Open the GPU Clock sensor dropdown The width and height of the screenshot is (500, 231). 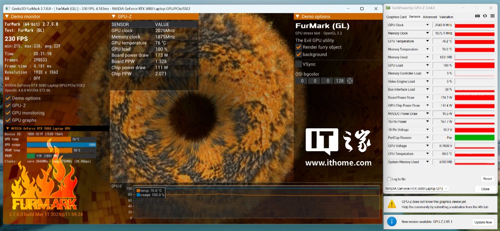pos(427,25)
